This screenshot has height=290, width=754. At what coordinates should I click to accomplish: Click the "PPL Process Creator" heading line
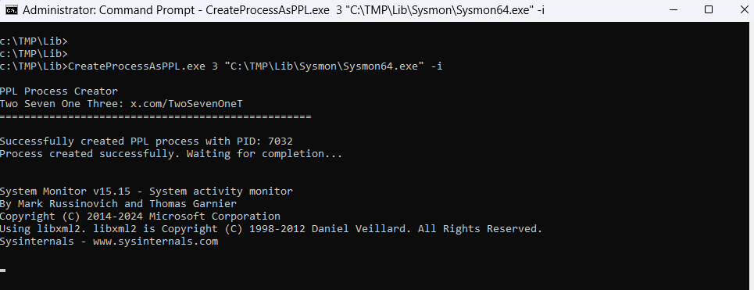pyautogui.click(x=59, y=91)
